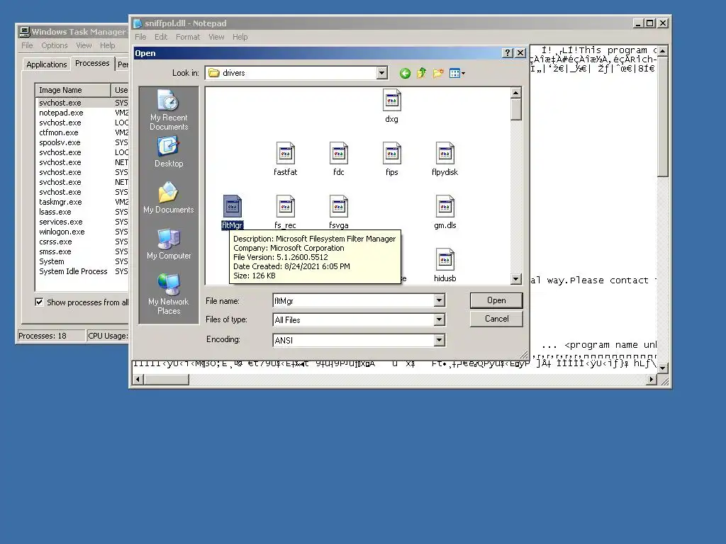The width and height of the screenshot is (726, 544).
Task: Sort by Image Name column header
Action: 73,90
